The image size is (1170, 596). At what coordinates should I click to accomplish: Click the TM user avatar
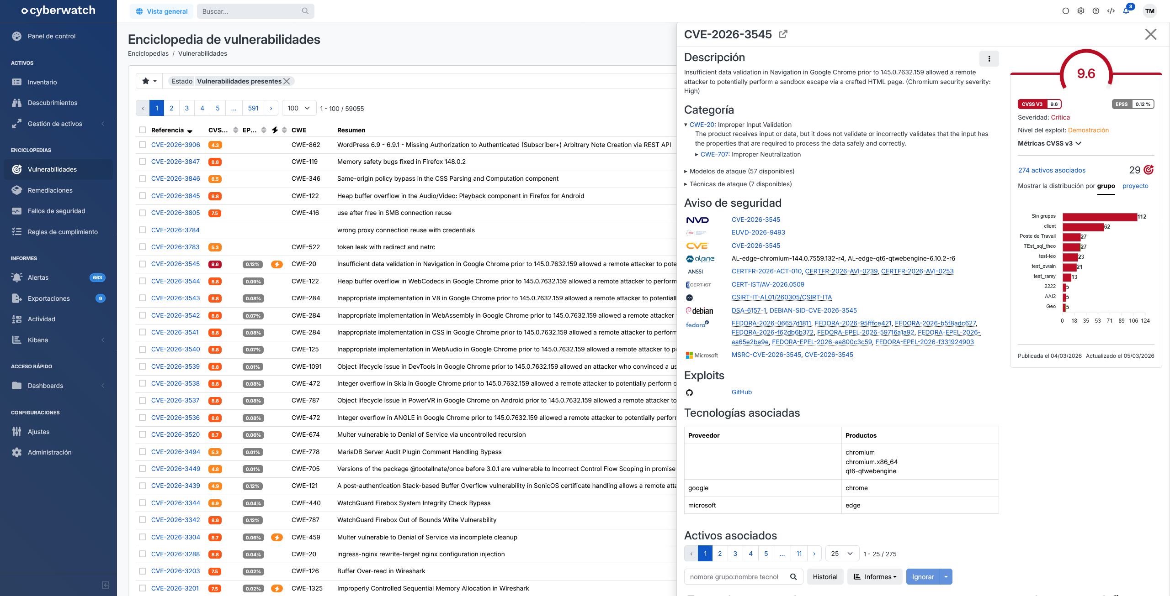(1150, 11)
